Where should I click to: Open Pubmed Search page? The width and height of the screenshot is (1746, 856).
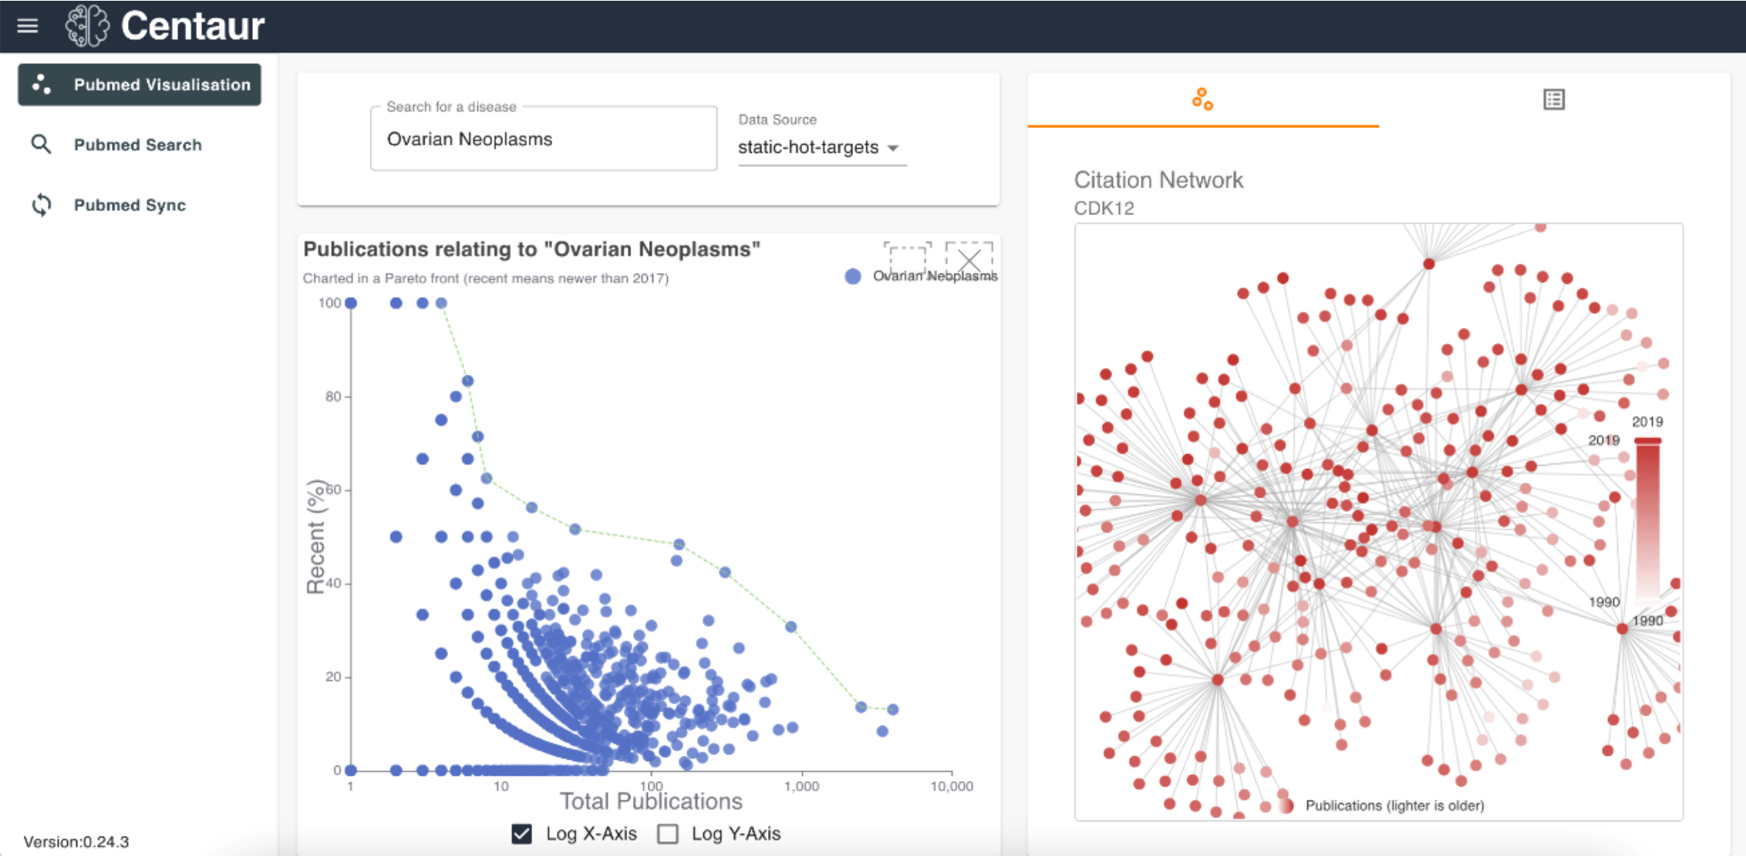(x=138, y=144)
